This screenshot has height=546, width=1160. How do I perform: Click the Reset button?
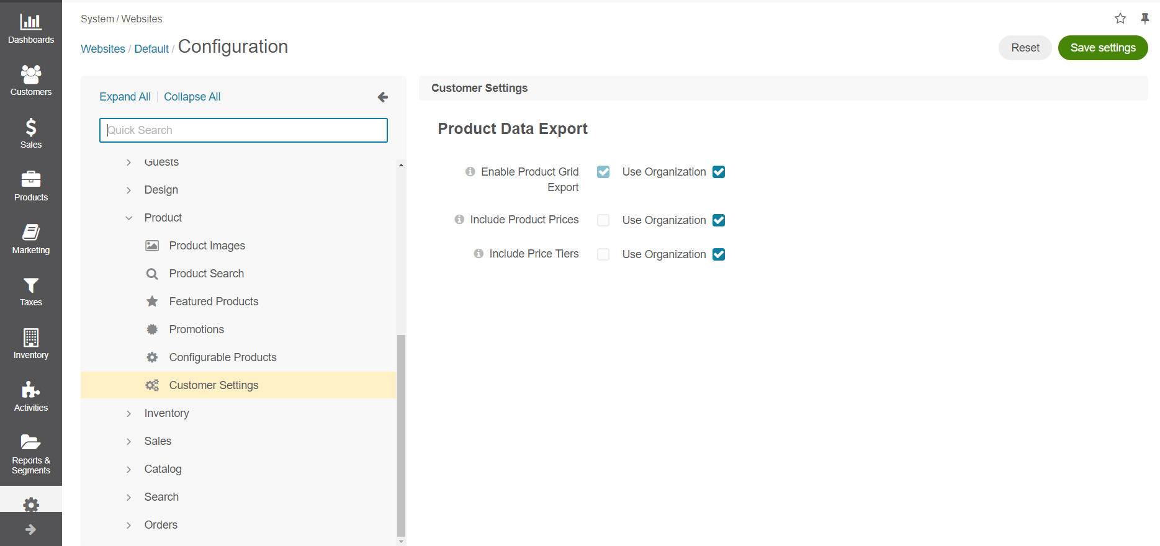point(1025,48)
